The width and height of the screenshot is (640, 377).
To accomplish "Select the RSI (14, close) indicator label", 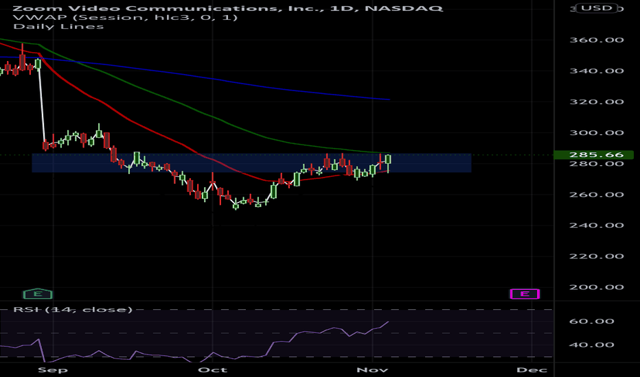I will tap(73, 309).
